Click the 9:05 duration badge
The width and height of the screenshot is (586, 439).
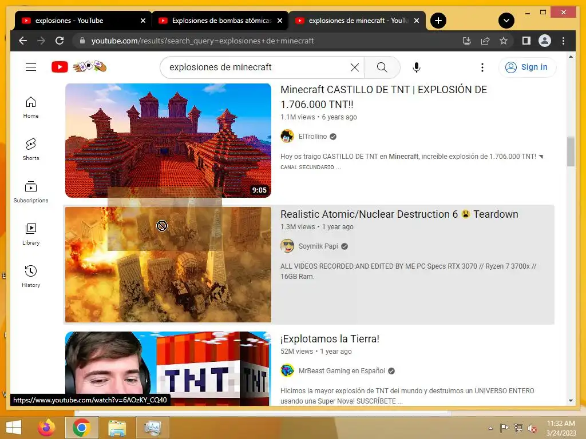pos(259,190)
